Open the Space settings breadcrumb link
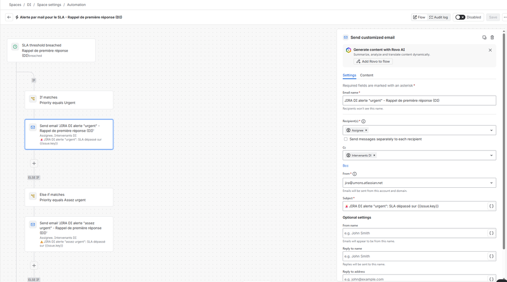Screen dimensions: 507x282 pyautogui.click(x=49, y=5)
